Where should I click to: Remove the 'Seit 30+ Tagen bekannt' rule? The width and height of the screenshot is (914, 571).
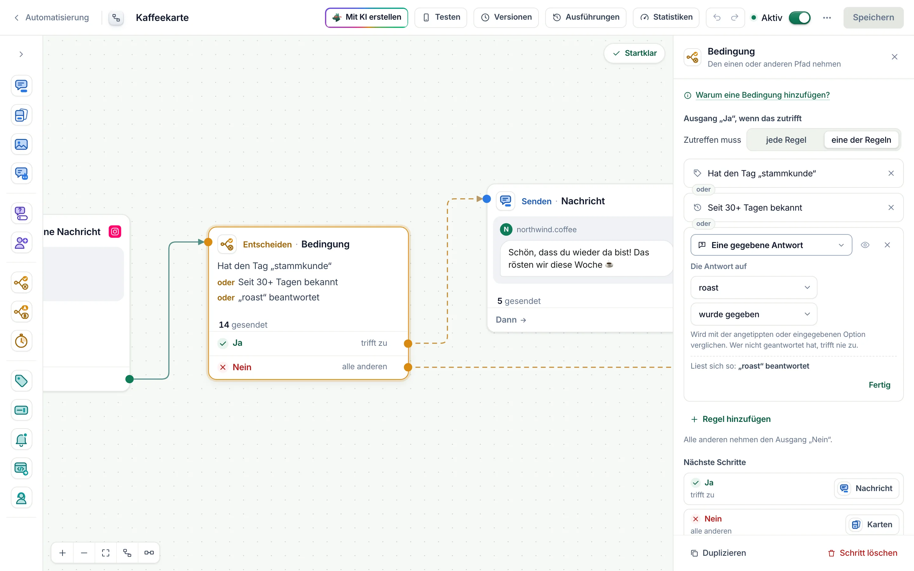[x=891, y=208]
